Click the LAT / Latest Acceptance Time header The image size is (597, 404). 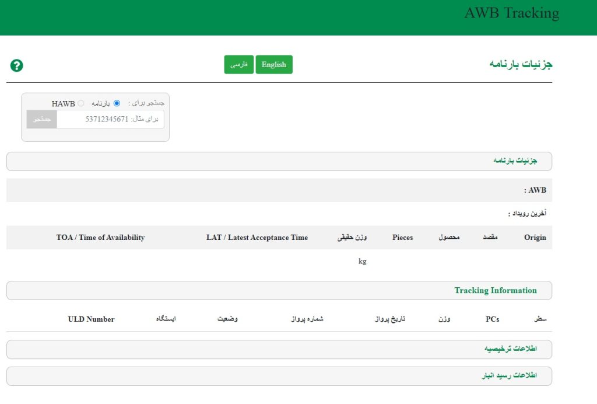click(x=257, y=238)
